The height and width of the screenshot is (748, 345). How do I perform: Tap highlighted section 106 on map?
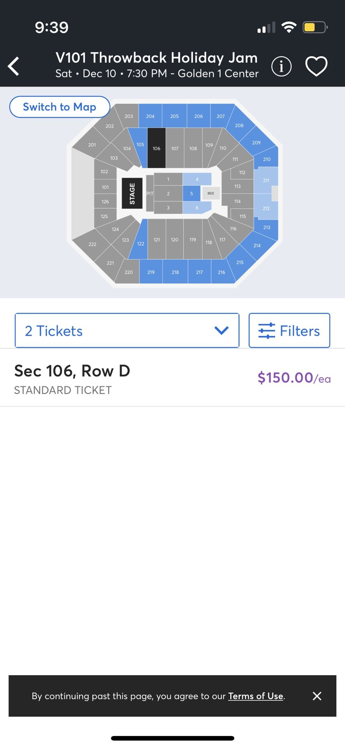156,148
